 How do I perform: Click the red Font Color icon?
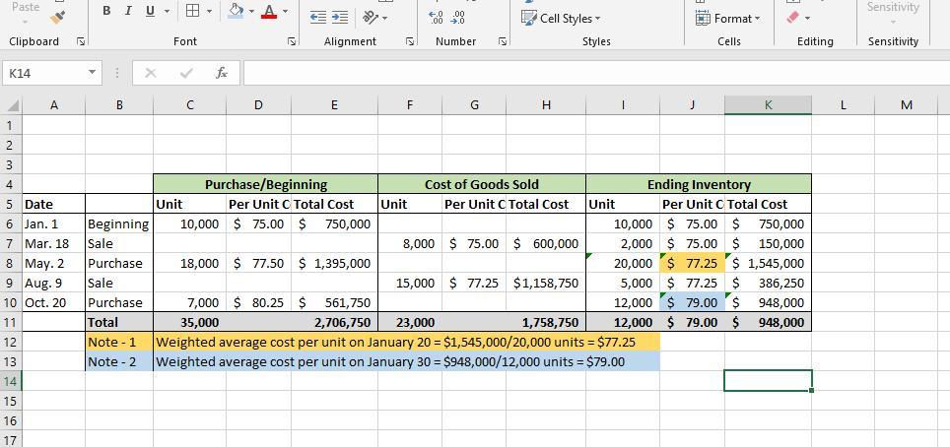click(x=269, y=11)
